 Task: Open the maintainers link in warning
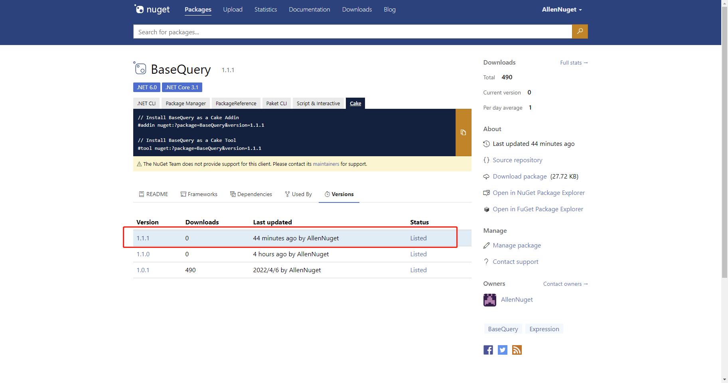[x=326, y=164]
